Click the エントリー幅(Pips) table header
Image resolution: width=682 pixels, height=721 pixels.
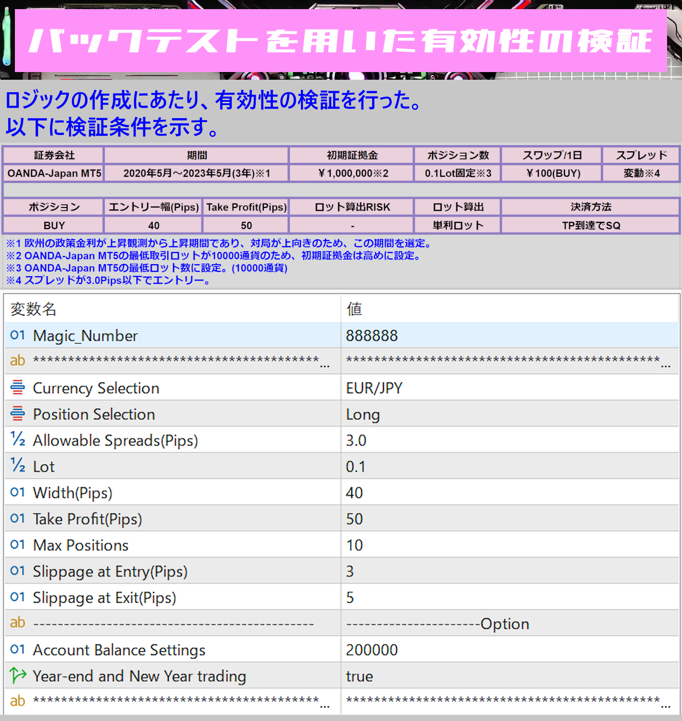153,207
